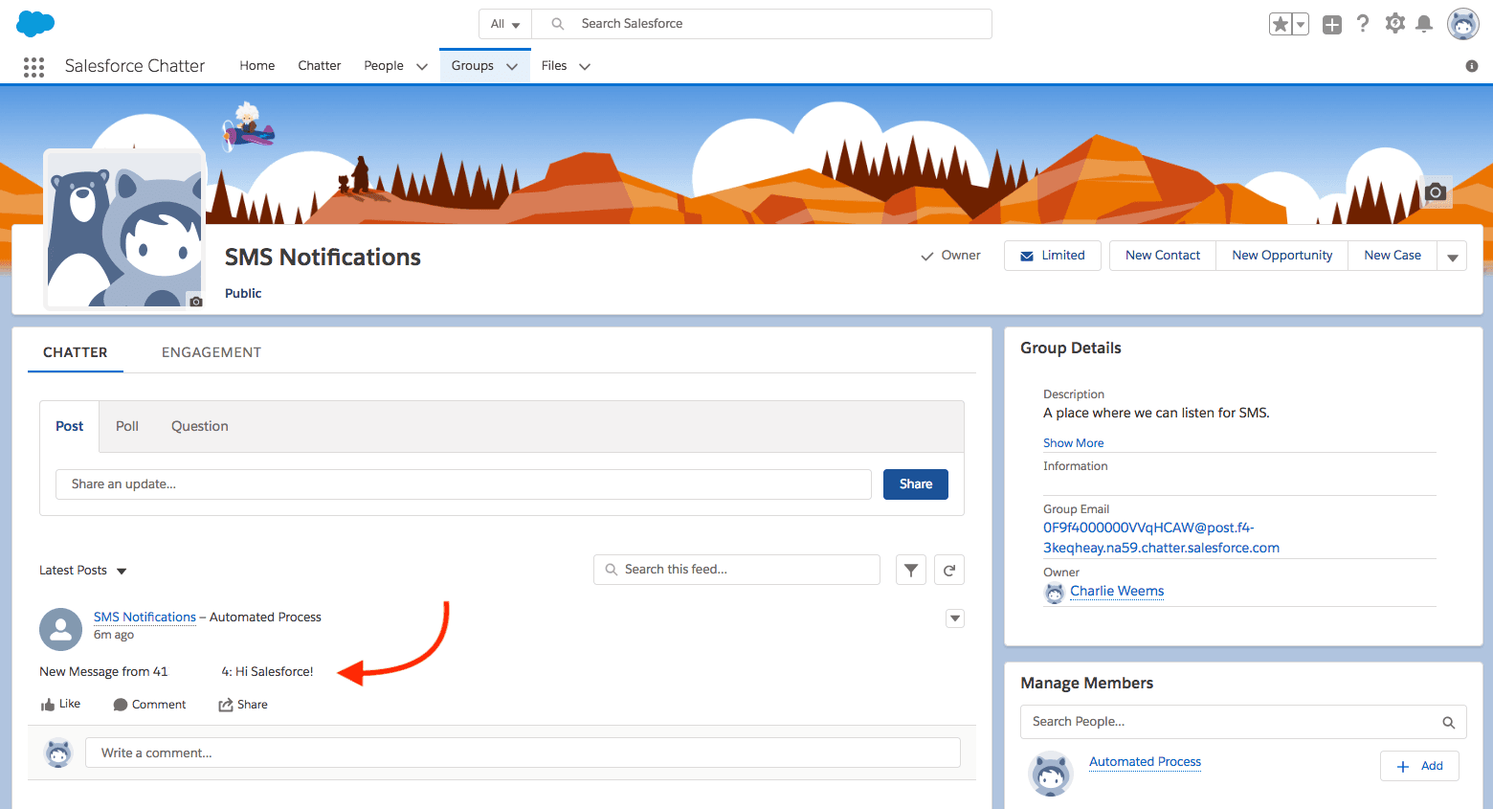Switch to the Engagement tab
1493x809 pixels.
212,352
